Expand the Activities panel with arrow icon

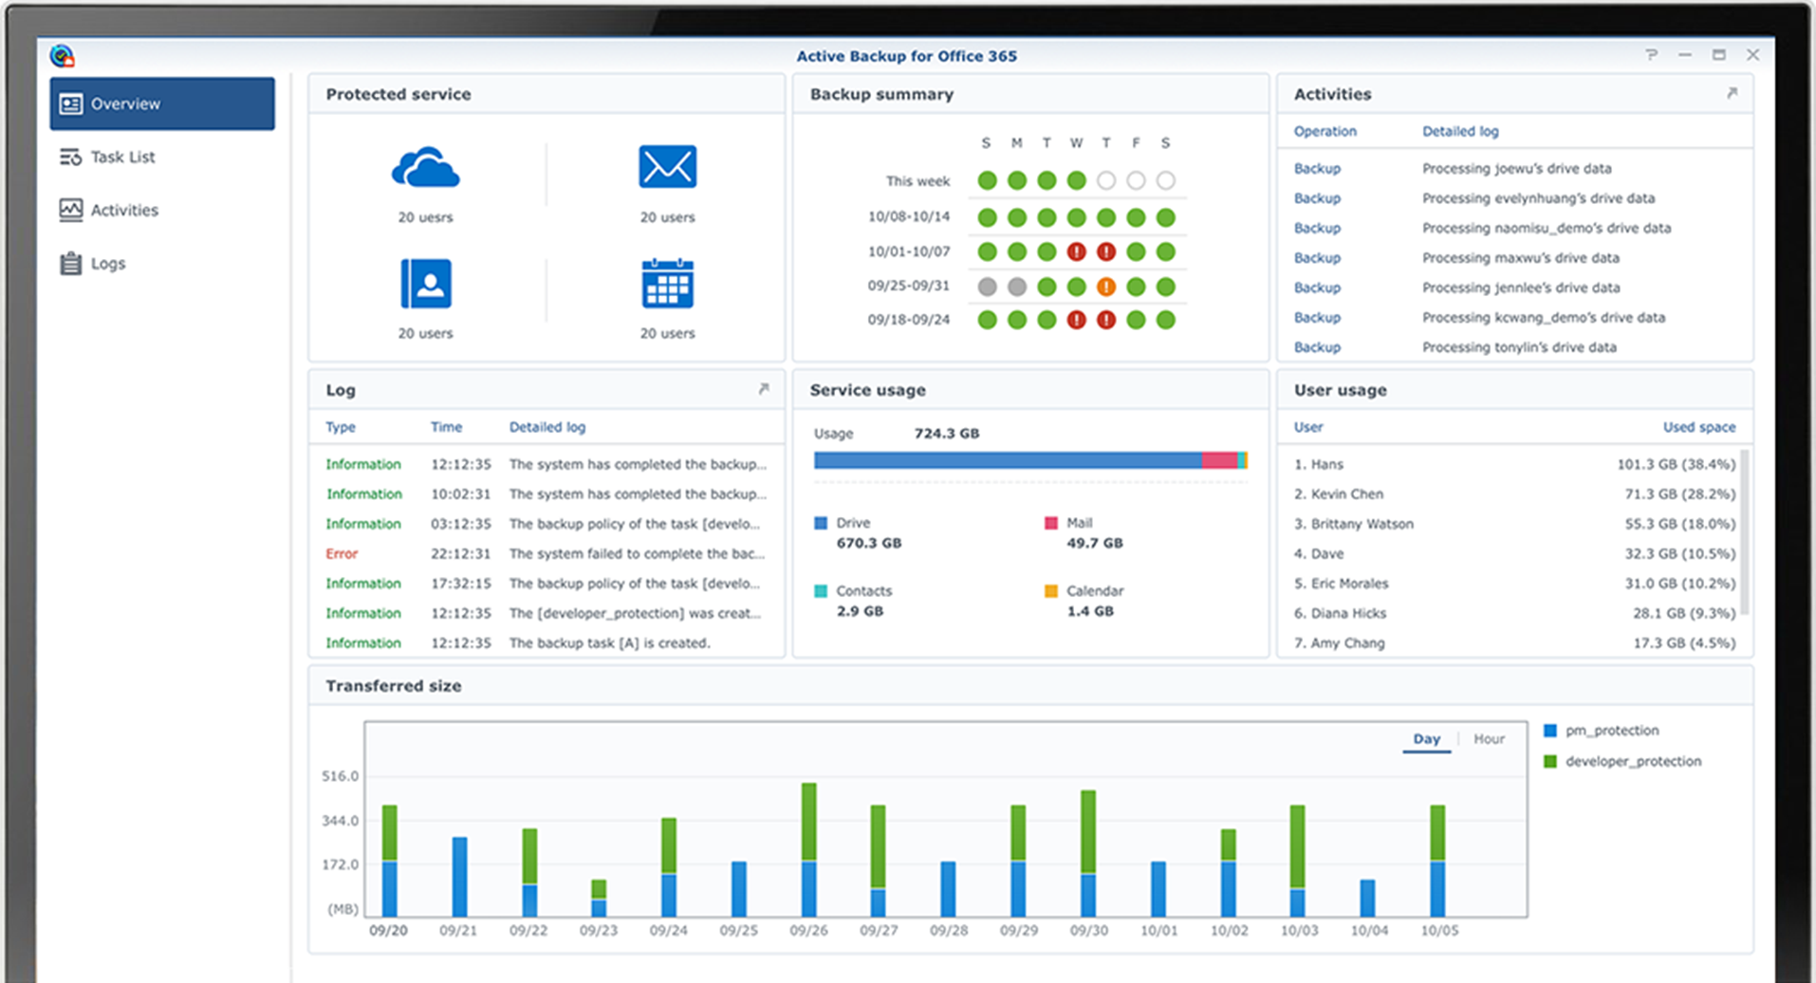pyautogui.click(x=1732, y=93)
